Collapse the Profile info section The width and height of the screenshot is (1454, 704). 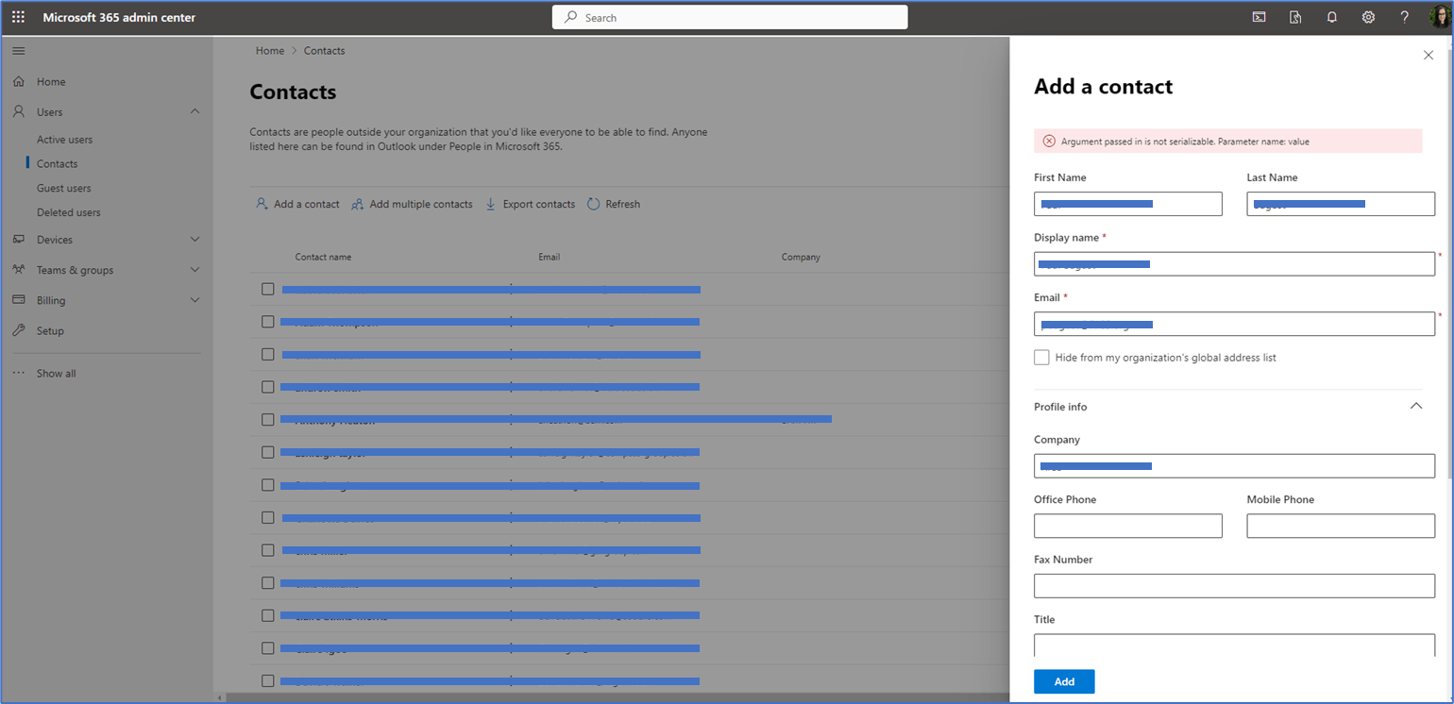pyautogui.click(x=1415, y=406)
